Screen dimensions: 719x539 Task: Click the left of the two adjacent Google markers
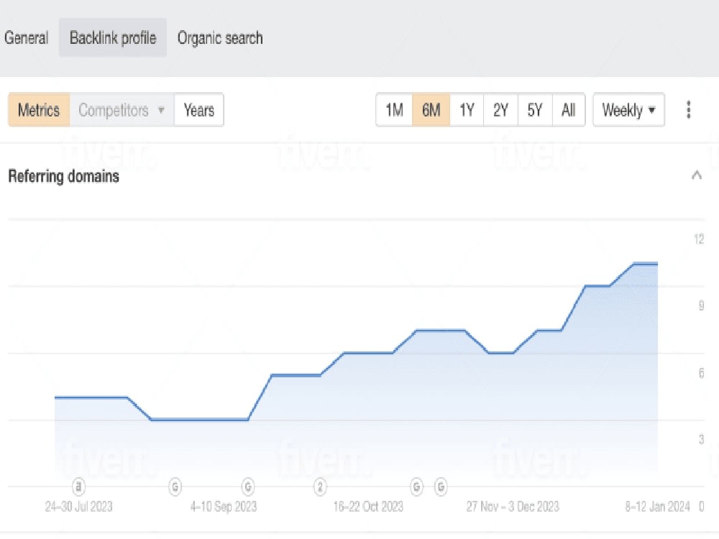tap(416, 487)
